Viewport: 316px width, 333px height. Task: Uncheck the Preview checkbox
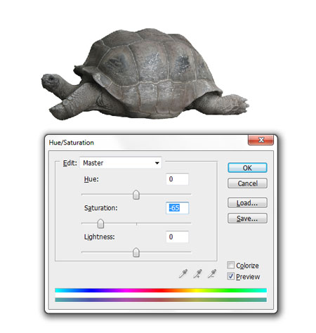230,276
